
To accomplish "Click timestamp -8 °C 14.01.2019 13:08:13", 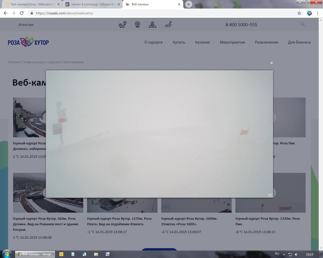I will [255, 232].
